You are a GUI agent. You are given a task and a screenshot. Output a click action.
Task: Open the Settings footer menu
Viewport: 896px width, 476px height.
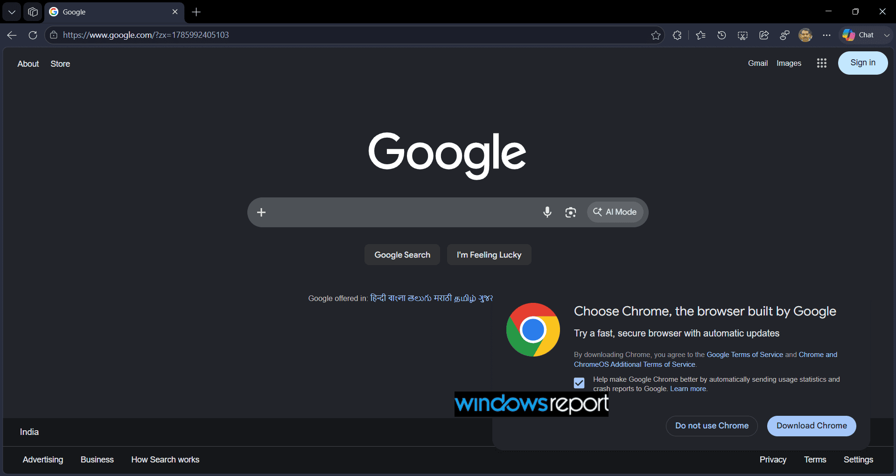pyautogui.click(x=858, y=460)
